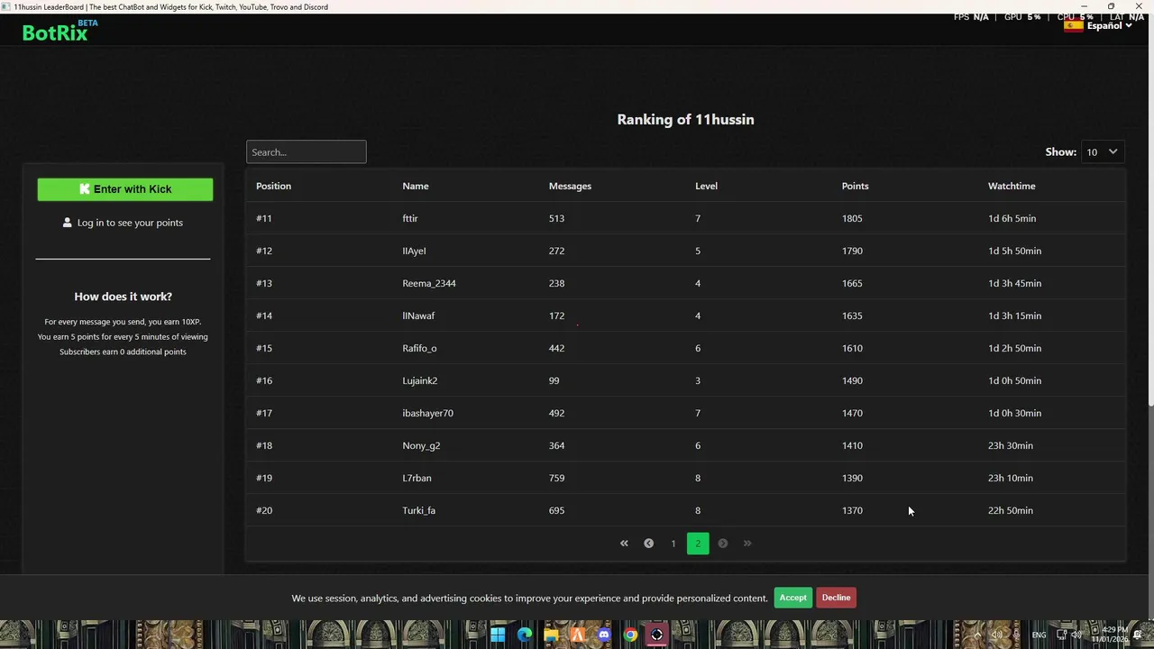Click the name fttir

tap(410, 218)
